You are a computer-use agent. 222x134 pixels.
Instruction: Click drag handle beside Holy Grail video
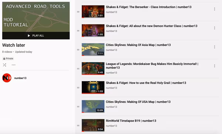tap(78, 88)
